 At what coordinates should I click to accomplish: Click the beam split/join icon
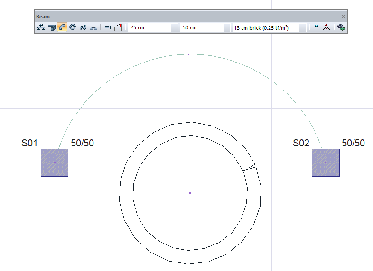click(x=316, y=27)
